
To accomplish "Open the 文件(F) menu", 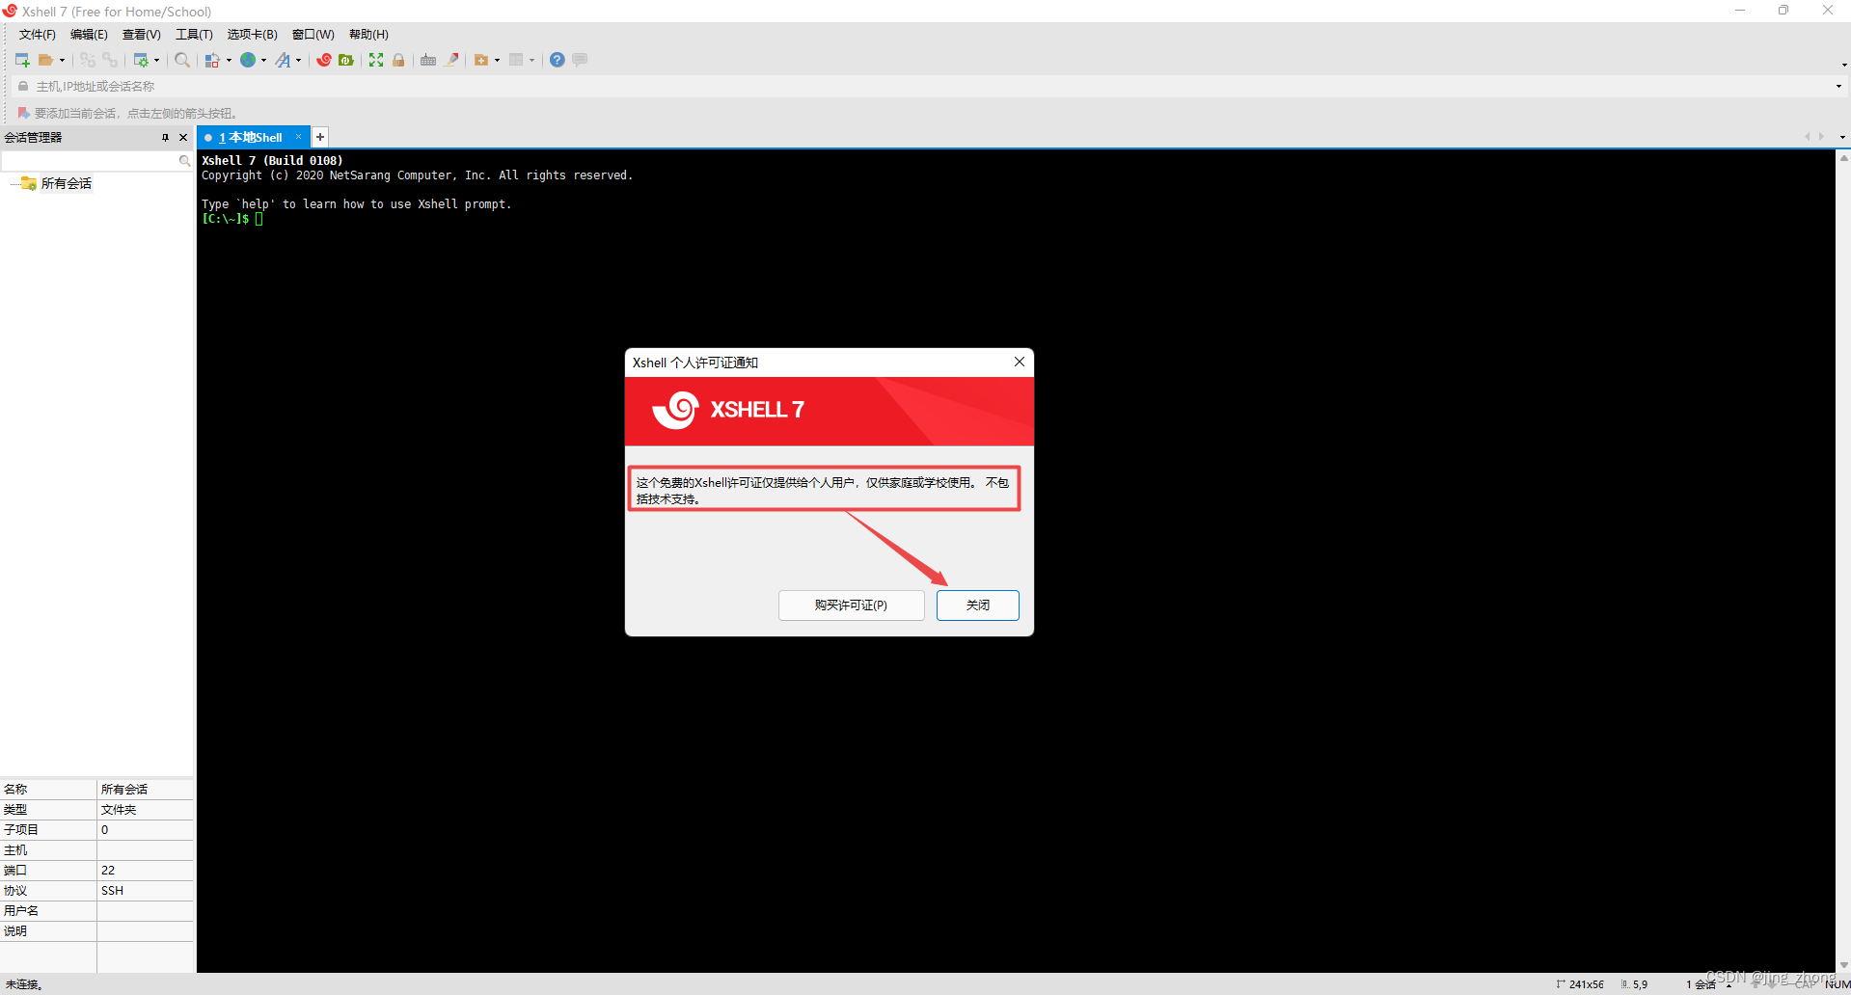I will 38,35.
